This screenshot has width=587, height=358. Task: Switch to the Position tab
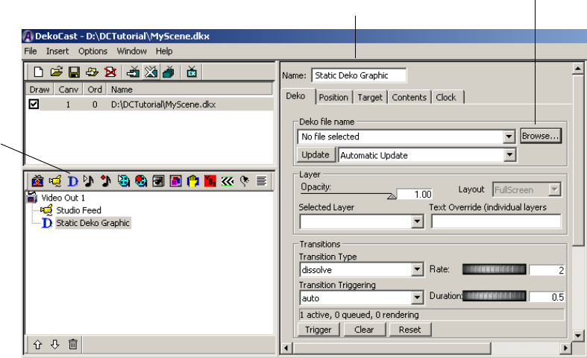click(x=333, y=98)
